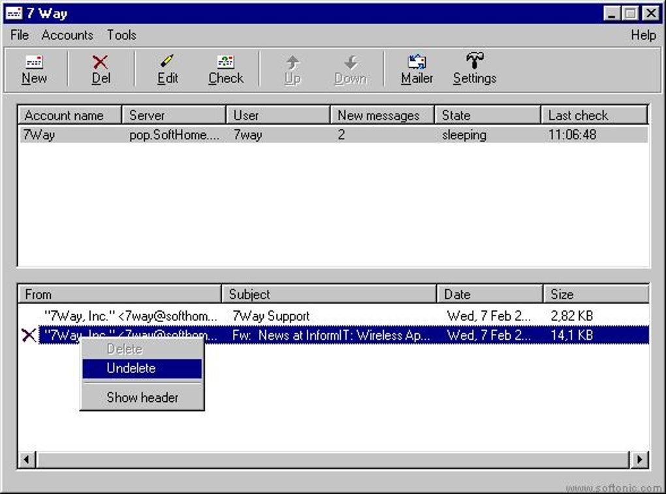This screenshot has width=666, height=494.
Task: Click the 2,82 KB size cell
Action: coord(572,316)
